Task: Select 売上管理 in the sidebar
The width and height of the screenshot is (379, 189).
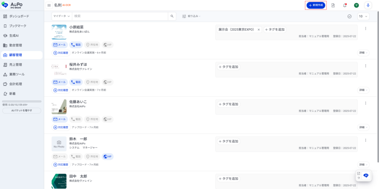Action: coord(16,65)
